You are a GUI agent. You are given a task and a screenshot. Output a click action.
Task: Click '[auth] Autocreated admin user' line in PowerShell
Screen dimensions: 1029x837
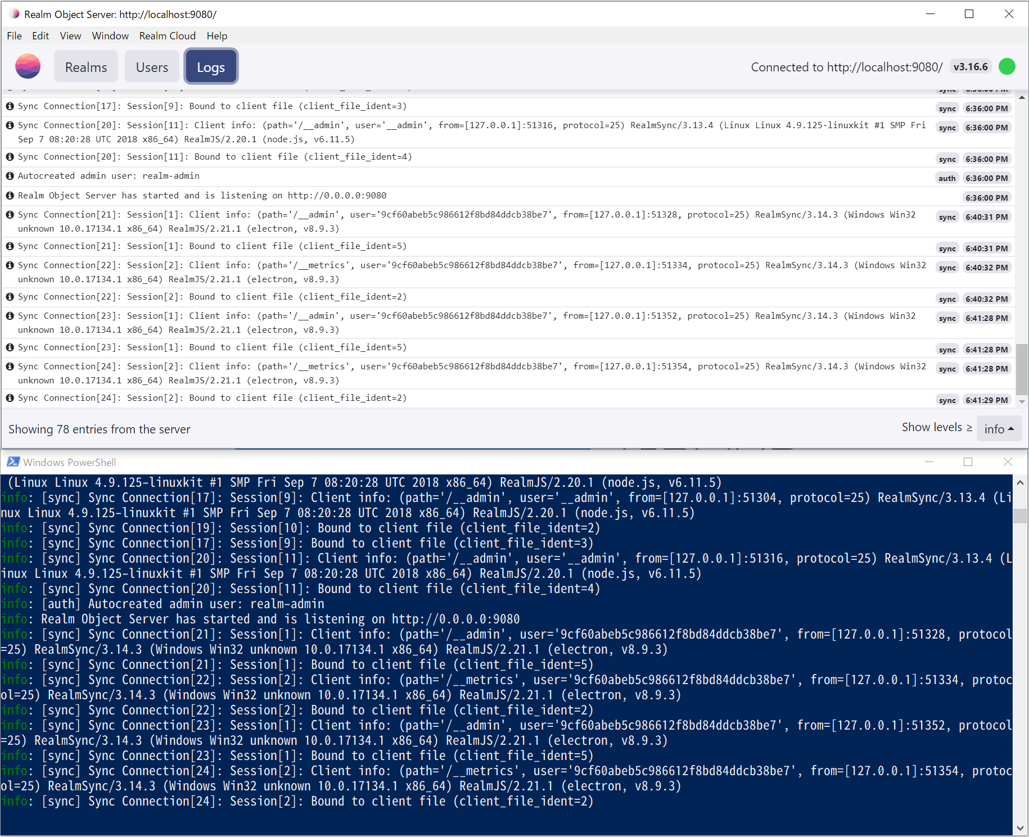(x=163, y=604)
